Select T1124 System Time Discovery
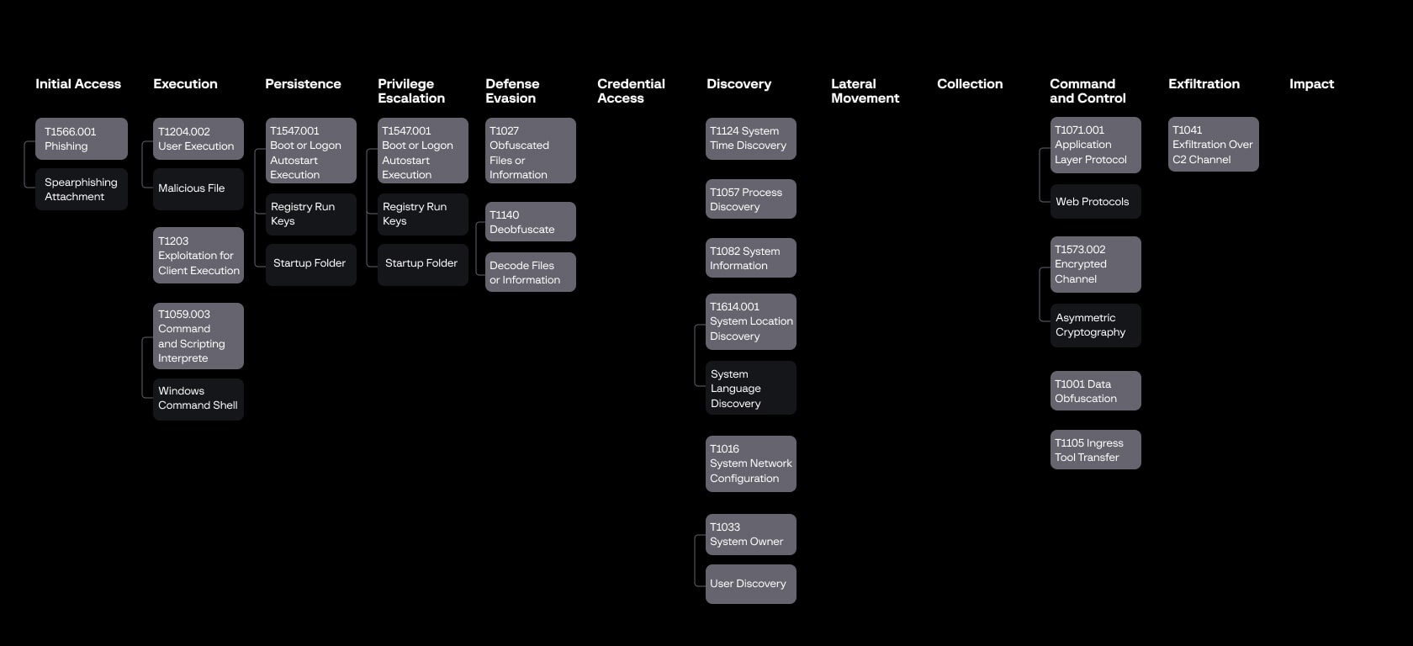Screen dimensions: 1413x646 (750, 139)
